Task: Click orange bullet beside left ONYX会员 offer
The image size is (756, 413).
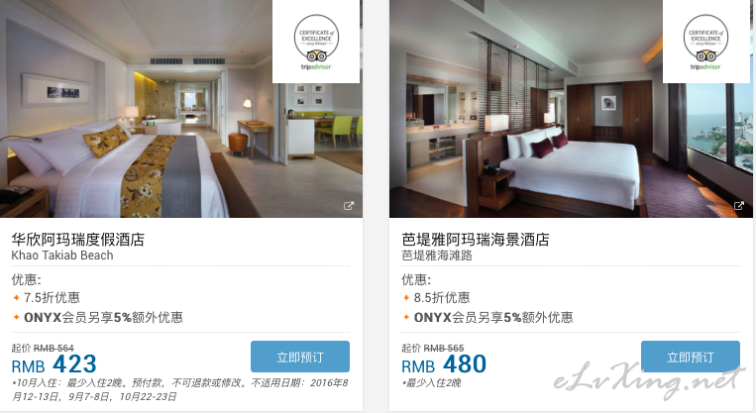Action: [x=16, y=317]
